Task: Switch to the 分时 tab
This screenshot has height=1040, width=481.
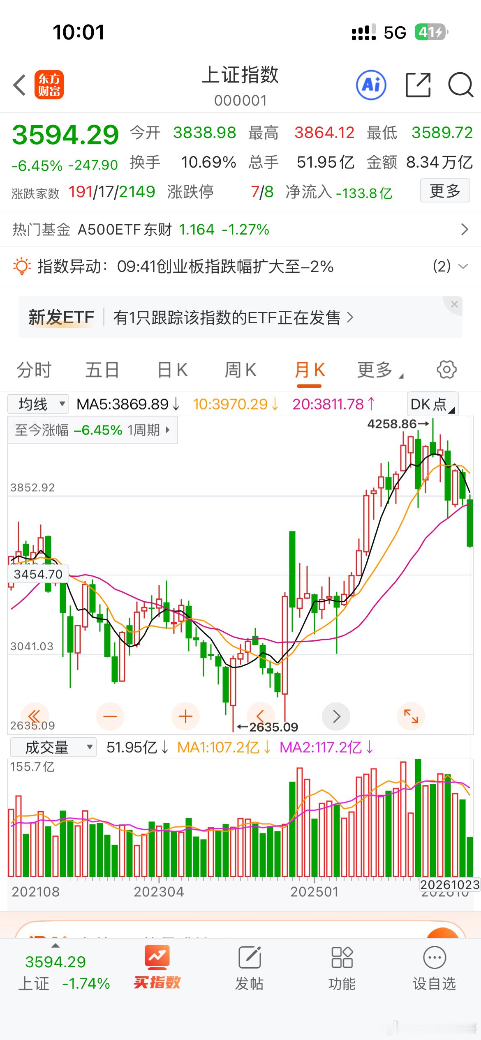Action: point(34,370)
